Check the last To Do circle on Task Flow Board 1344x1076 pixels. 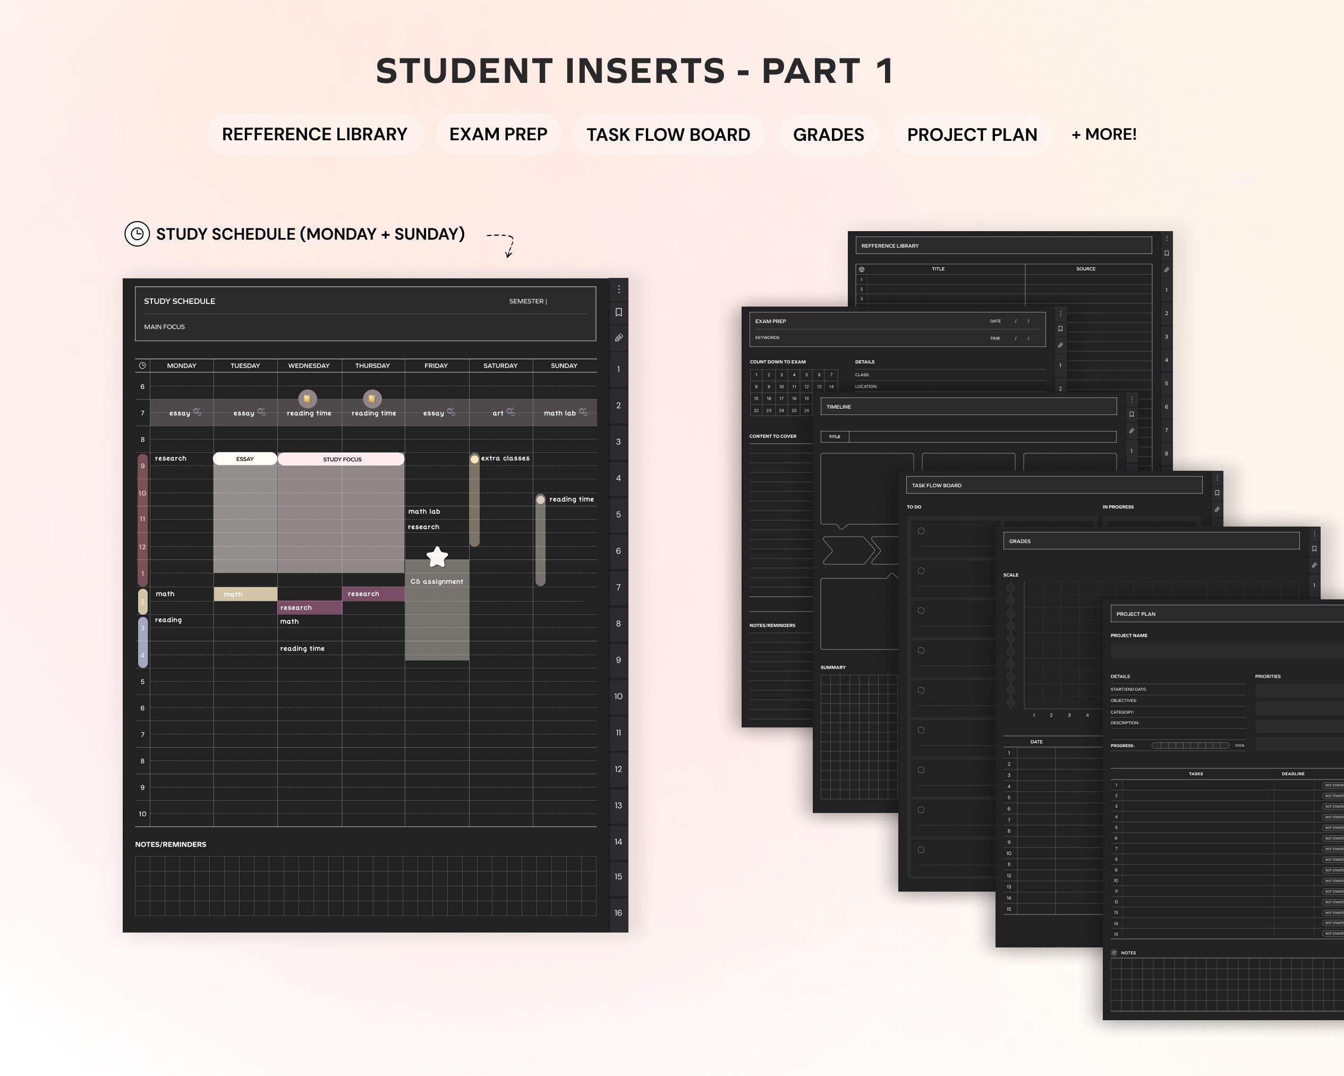click(921, 850)
